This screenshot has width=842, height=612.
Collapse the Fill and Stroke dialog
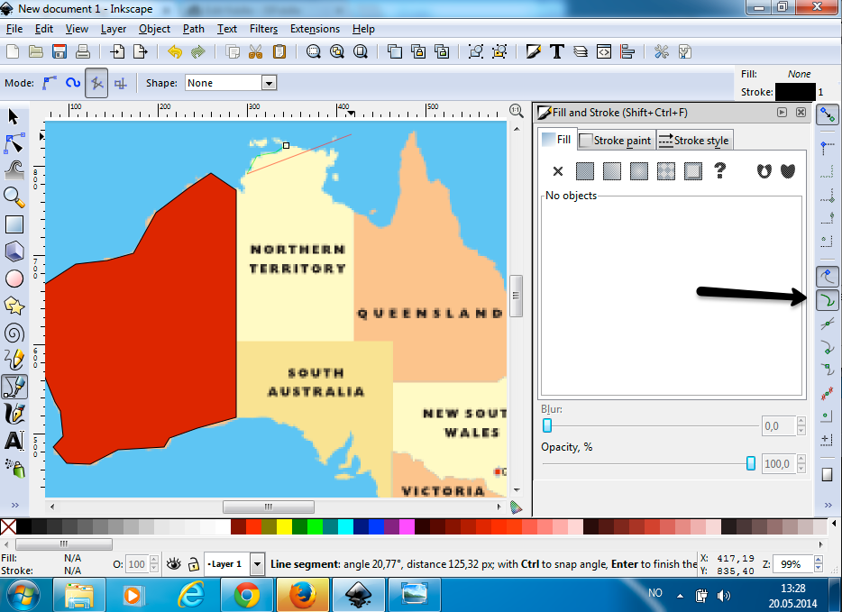780,113
